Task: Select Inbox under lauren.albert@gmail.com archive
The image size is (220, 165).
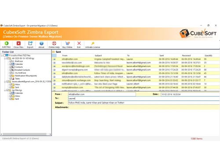Action: [18, 84]
